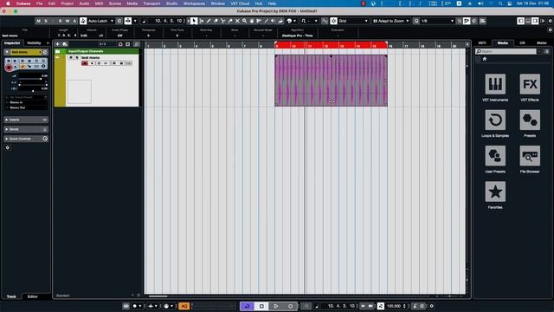This screenshot has width=554, height=312.
Task: Select the Zoom magnifier tool
Action: click(244, 21)
